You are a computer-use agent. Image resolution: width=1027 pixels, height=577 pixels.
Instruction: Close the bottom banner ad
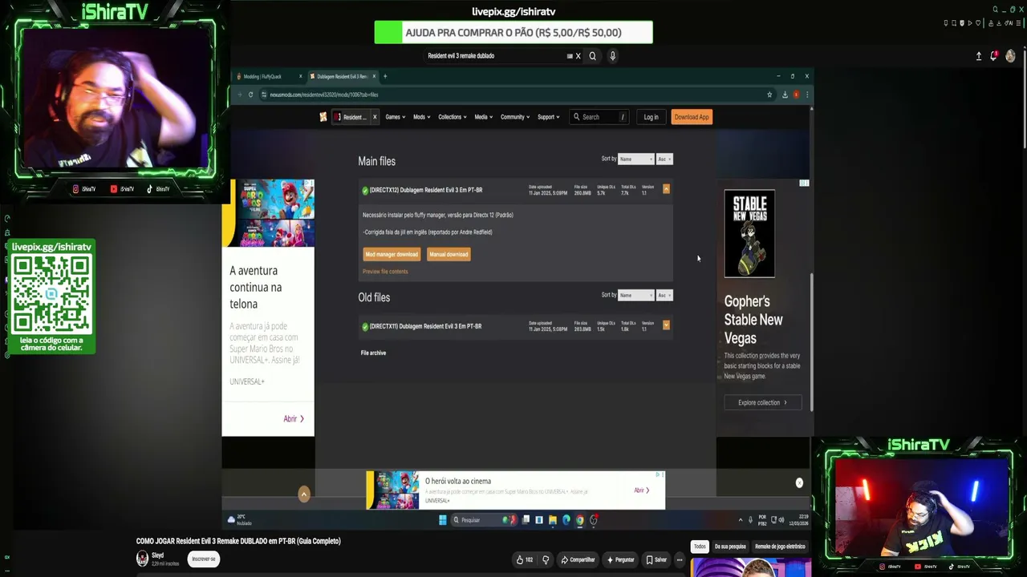799,482
